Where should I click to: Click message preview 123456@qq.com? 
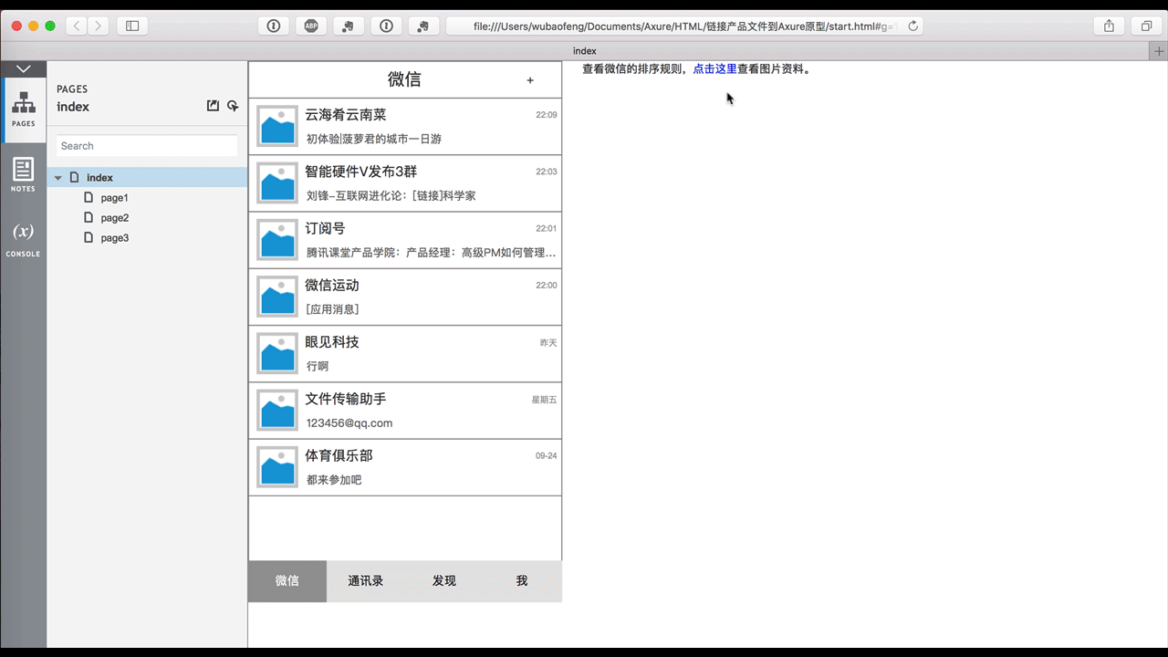pyautogui.click(x=349, y=423)
